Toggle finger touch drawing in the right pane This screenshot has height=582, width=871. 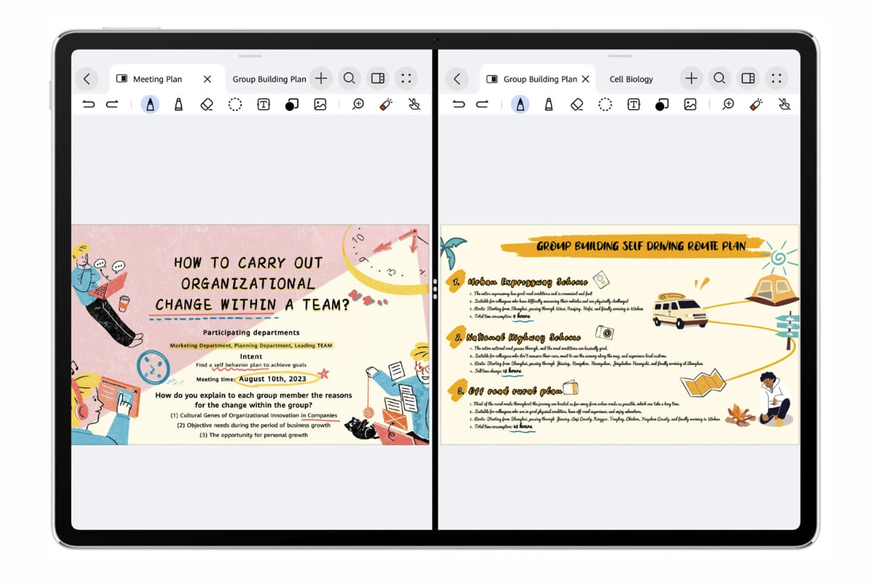(784, 105)
